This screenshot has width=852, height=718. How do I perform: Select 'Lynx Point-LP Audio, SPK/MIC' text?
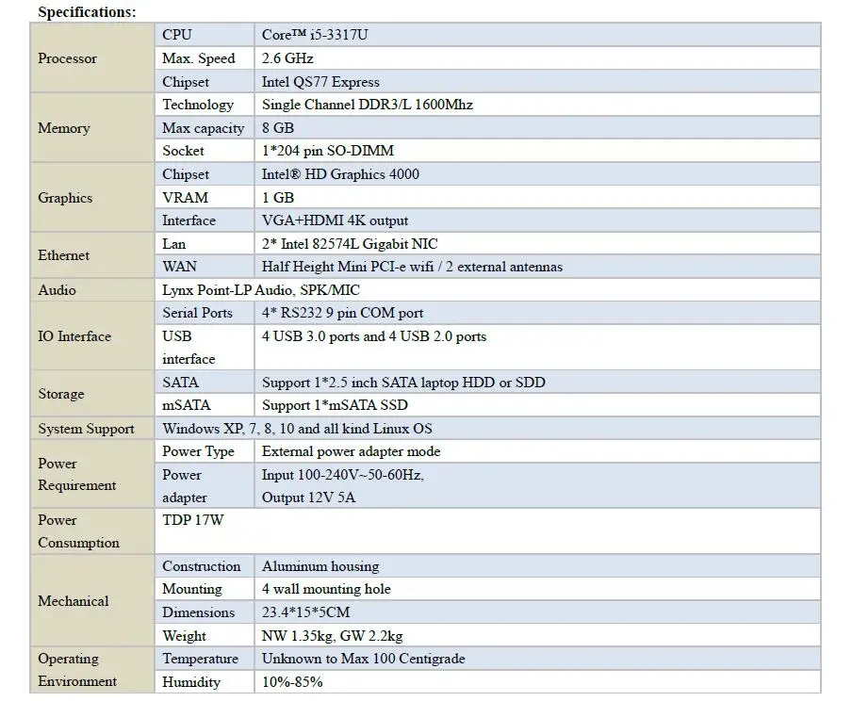tap(261, 290)
